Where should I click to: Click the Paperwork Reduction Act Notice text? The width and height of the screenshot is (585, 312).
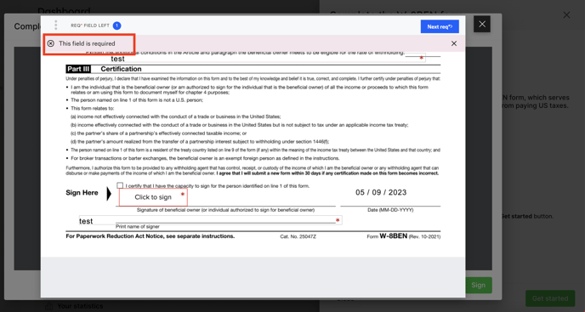pos(151,236)
